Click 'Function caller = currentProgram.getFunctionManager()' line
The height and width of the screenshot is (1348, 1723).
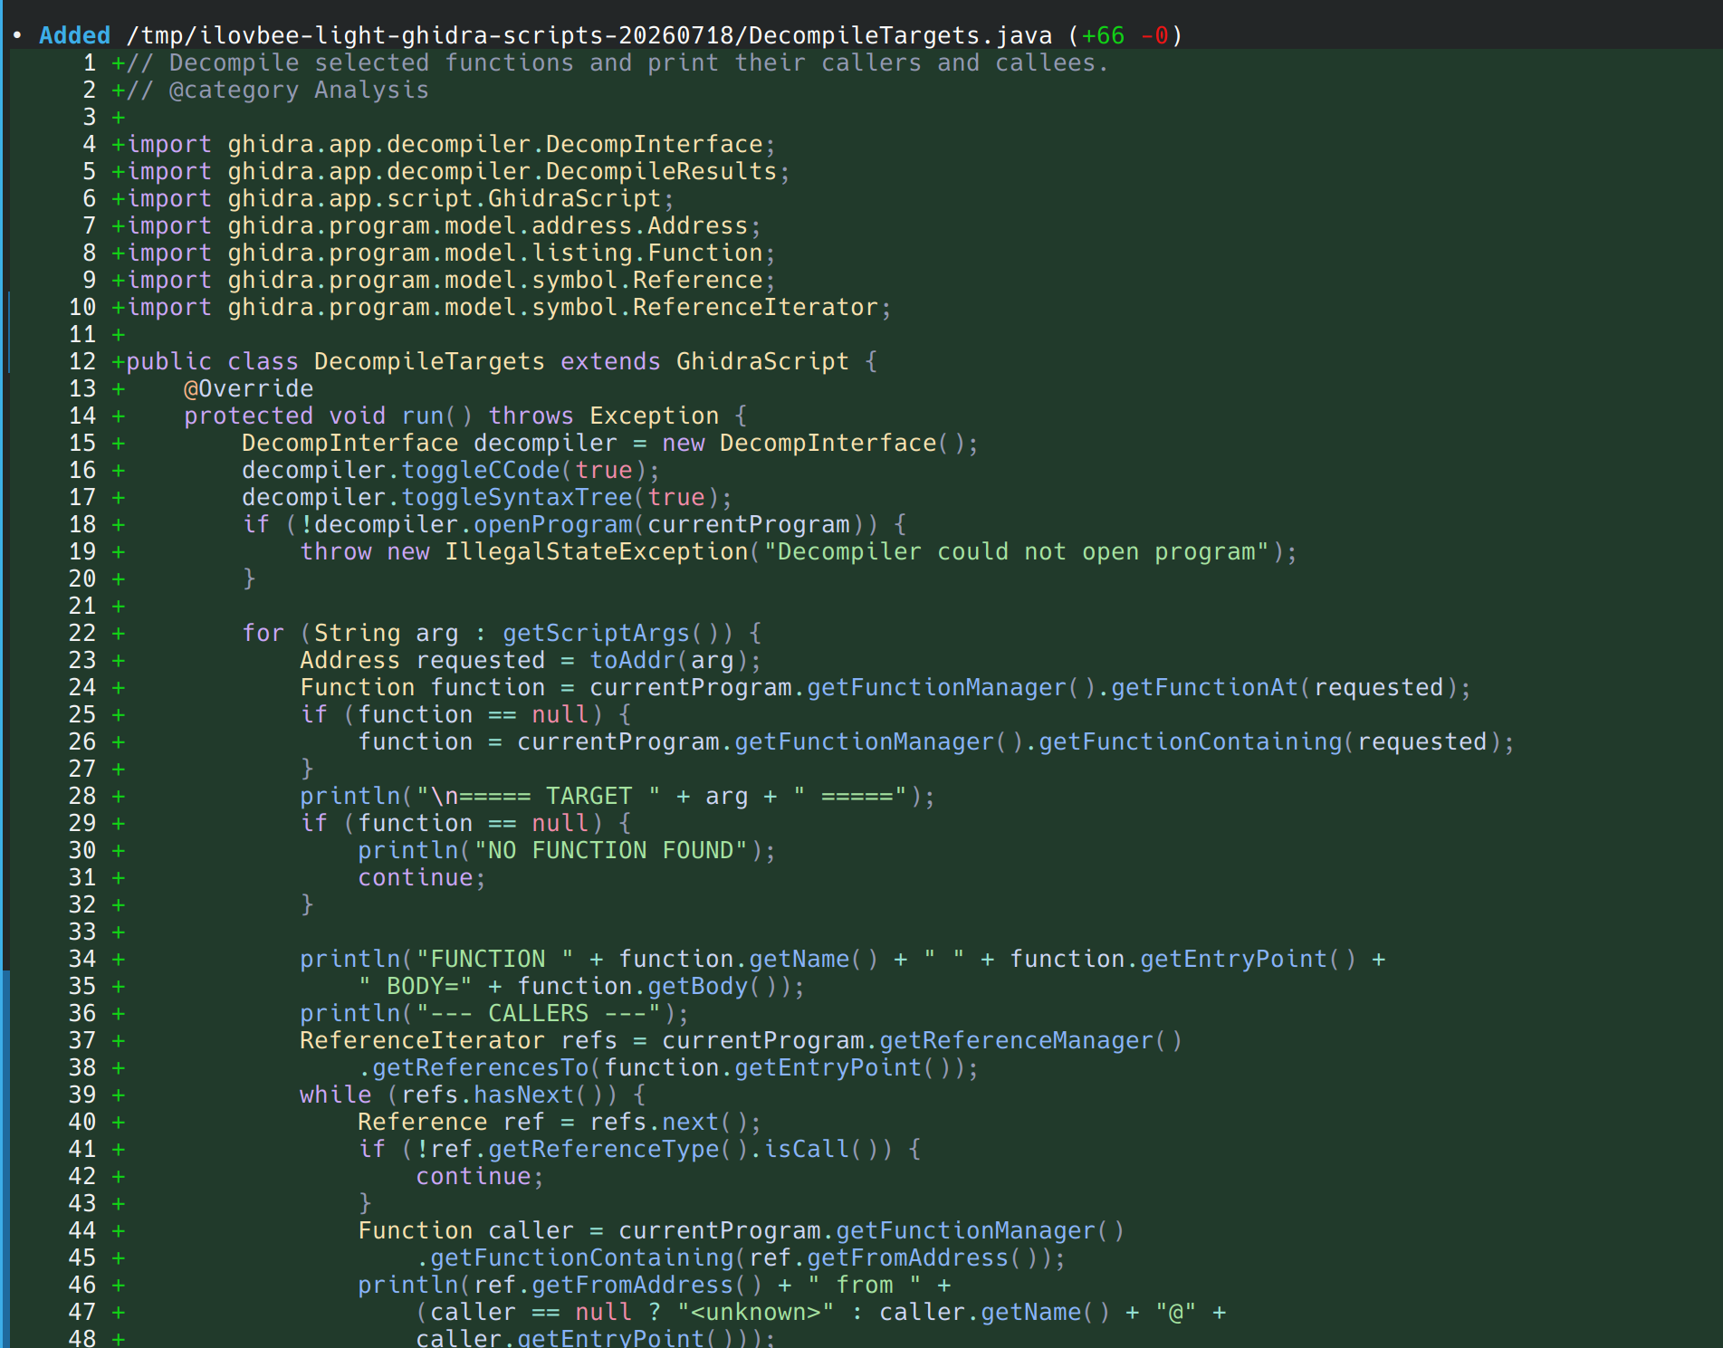point(741,1230)
